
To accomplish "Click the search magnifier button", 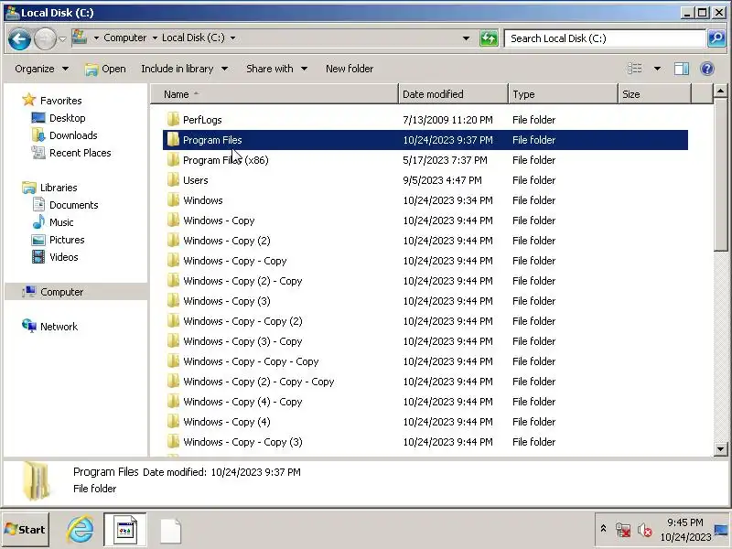I will tap(716, 38).
